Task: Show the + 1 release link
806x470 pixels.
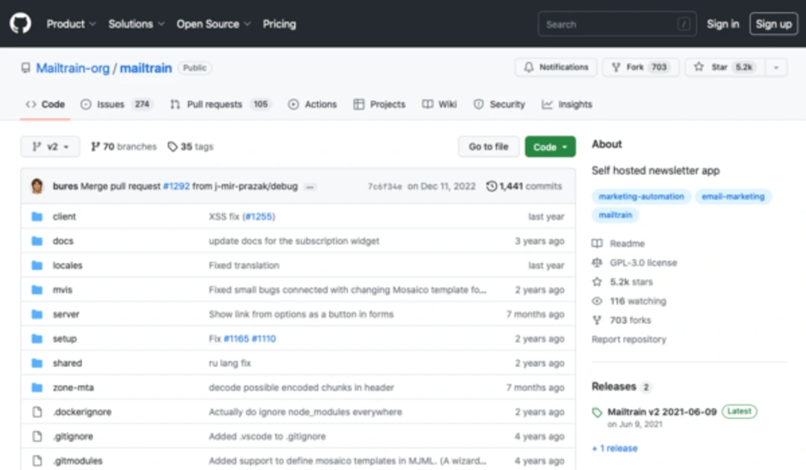Action: coord(615,448)
